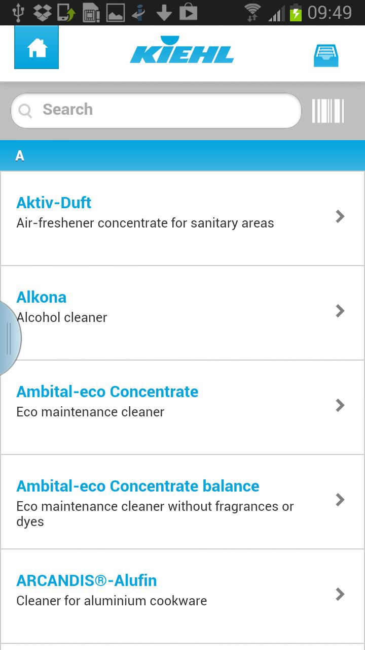Expand Ambital-eco Concentrate balance chevron
The height and width of the screenshot is (650, 365).
(x=340, y=500)
